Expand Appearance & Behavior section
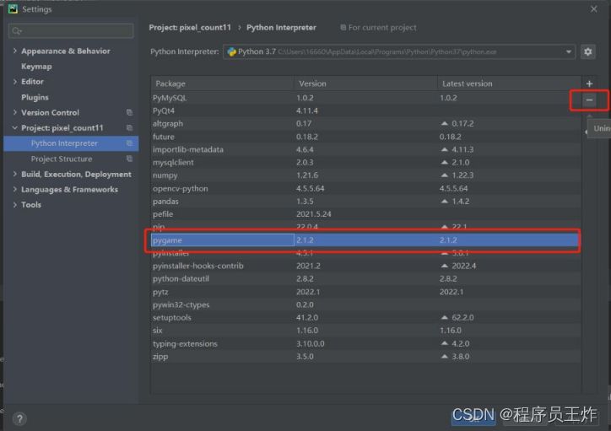Image resolution: width=611 pixels, height=431 pixels. click(x=15, y=51)
